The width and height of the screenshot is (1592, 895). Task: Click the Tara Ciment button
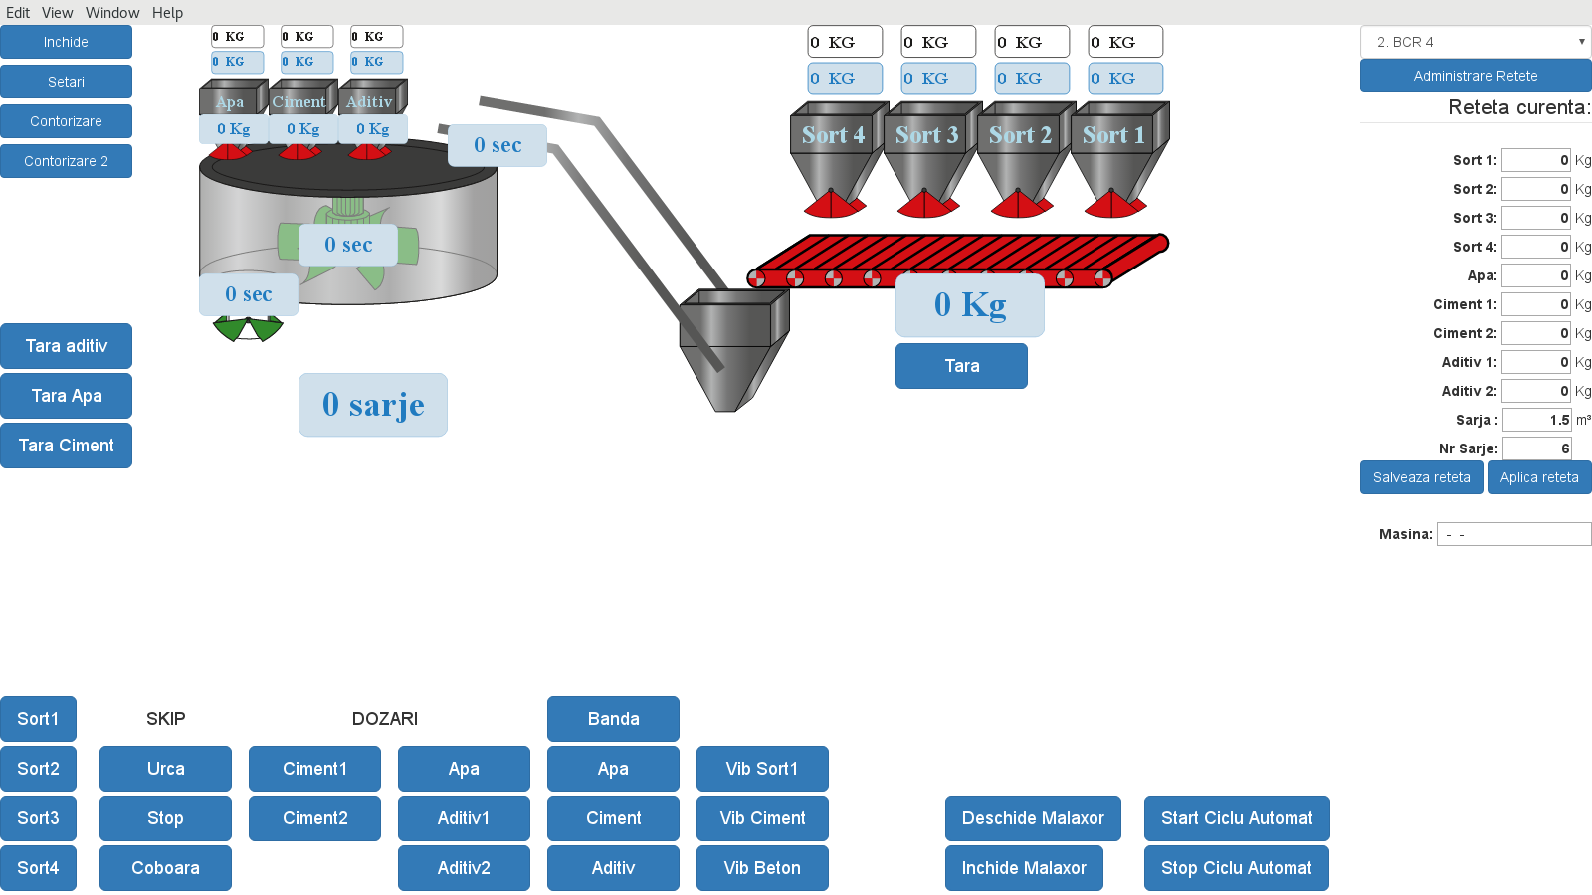(x=66, y=446)
